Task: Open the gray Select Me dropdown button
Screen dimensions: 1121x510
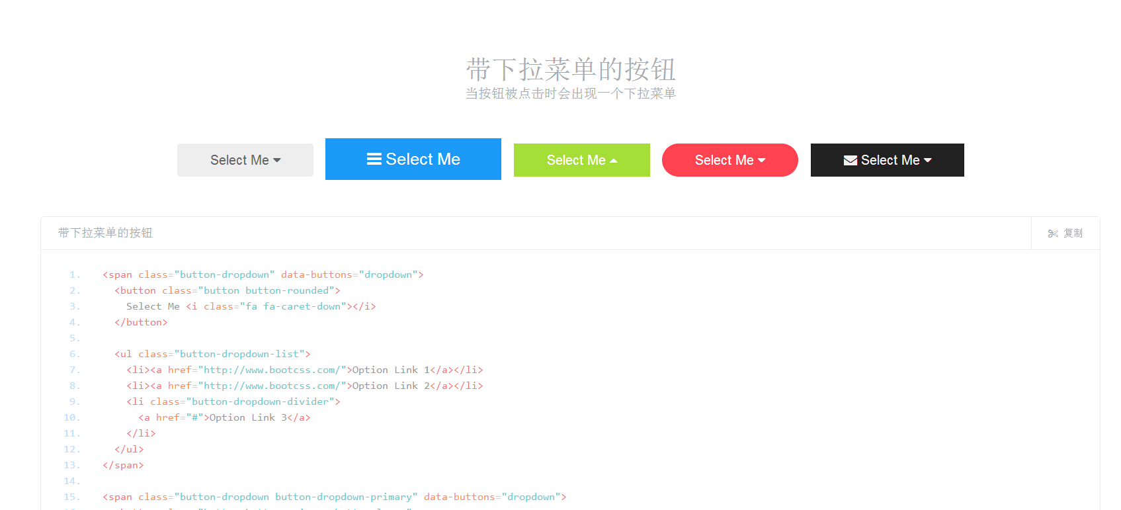Action: (x=245, y=160)
